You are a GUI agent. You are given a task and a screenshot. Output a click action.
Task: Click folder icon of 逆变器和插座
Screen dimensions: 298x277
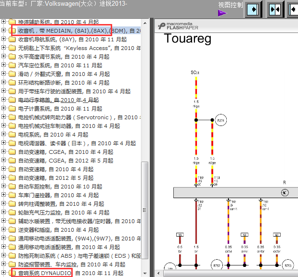[x=12, y=230]
